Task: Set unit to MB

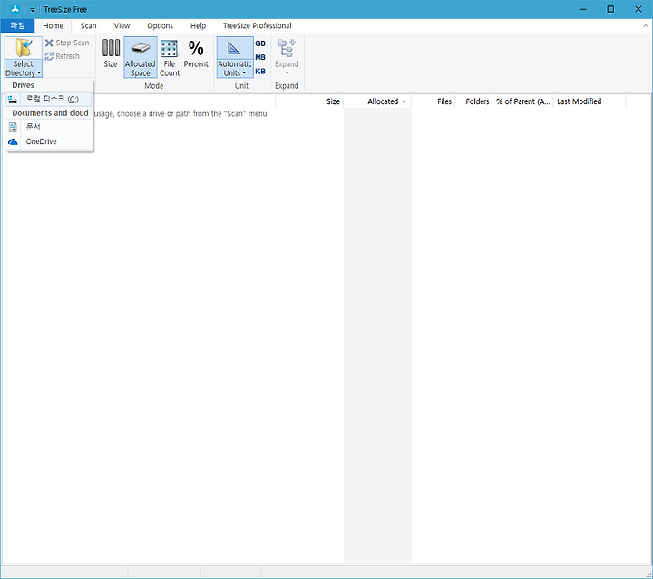Action: pos(260,57)
